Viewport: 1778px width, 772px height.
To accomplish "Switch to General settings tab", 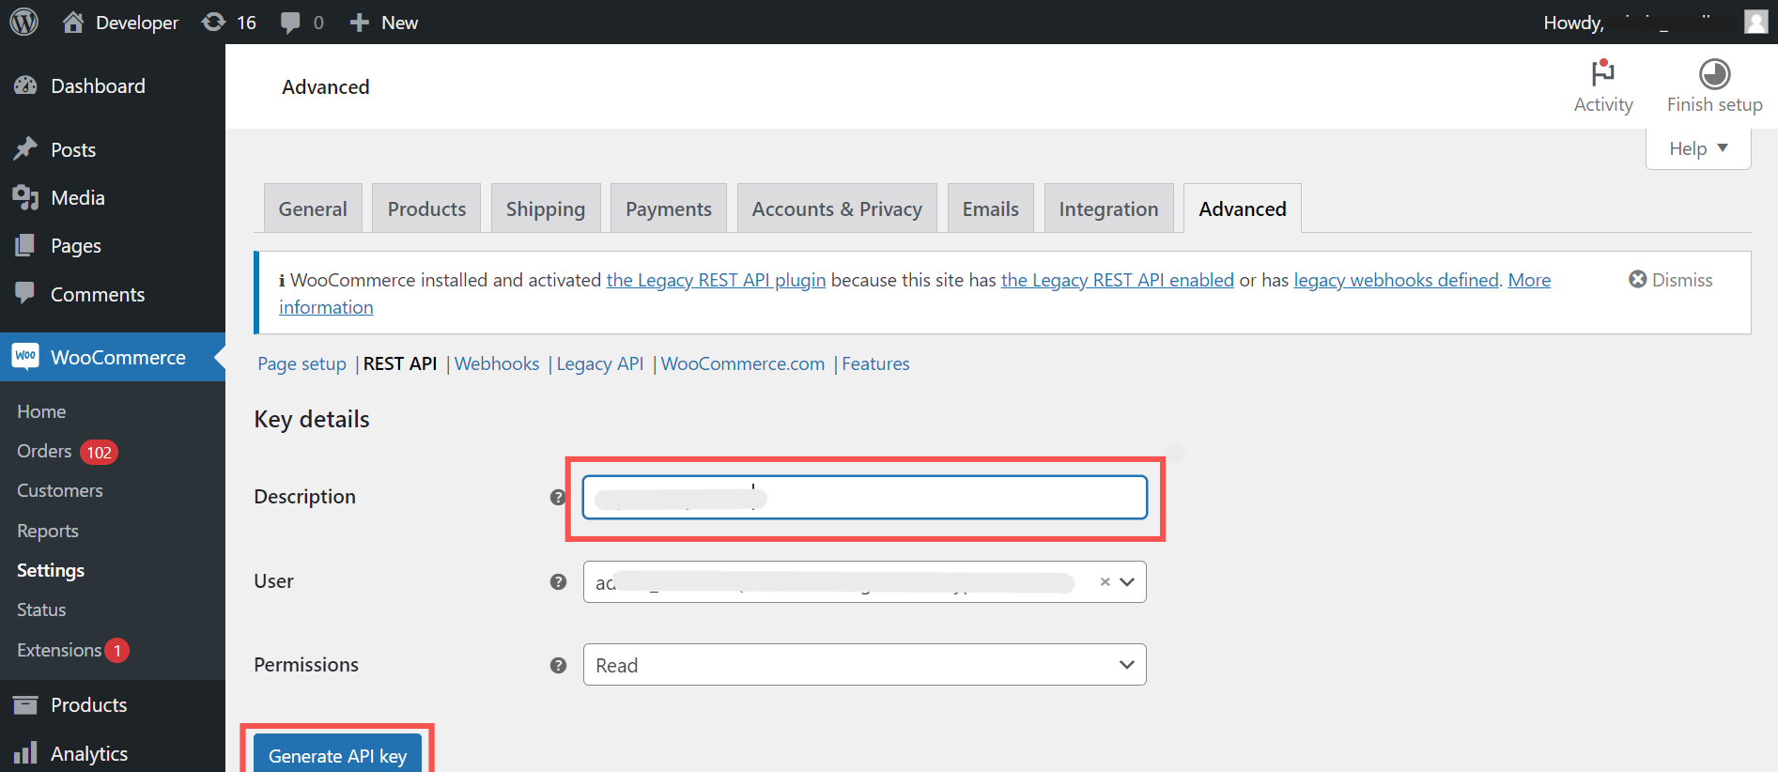I will (x=313, y=208).
